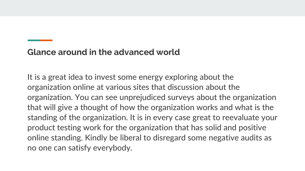
Task: Click the gray banner at the top of the slide
Action: click(152, 8)
